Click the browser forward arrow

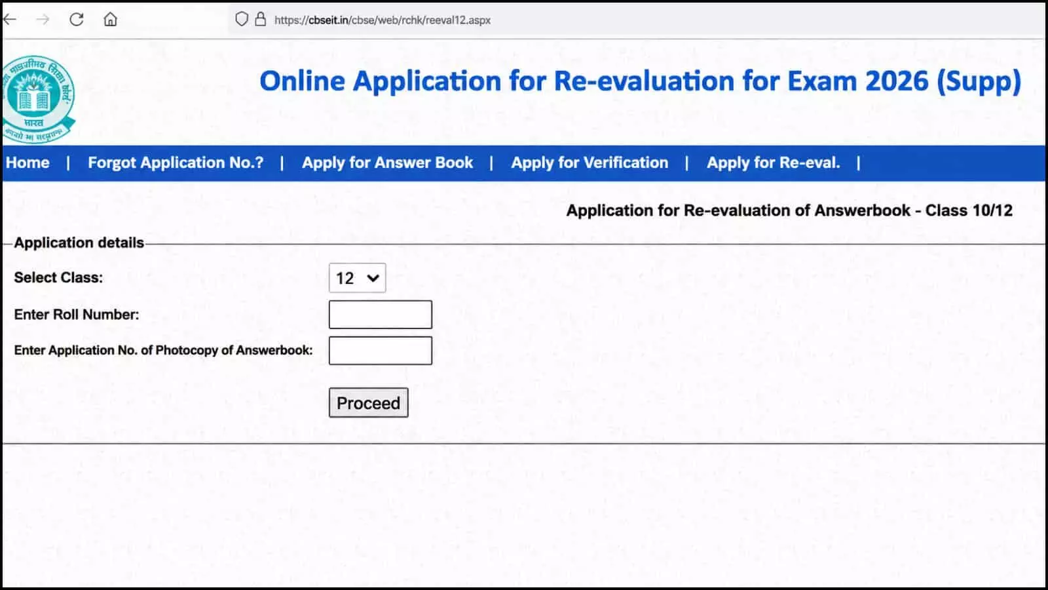[43, 20]
